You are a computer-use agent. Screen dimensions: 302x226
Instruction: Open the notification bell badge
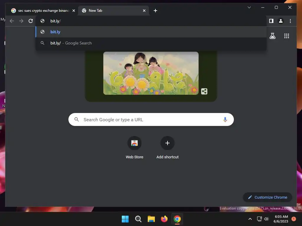(293, 219)
